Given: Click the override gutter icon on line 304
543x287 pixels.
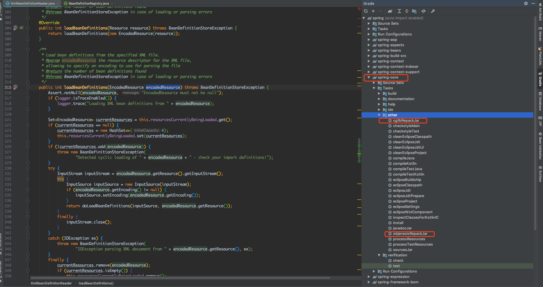Looking at the screenshot, I should [21, 28].
